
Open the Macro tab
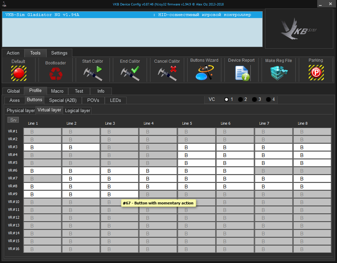(57, 91)
